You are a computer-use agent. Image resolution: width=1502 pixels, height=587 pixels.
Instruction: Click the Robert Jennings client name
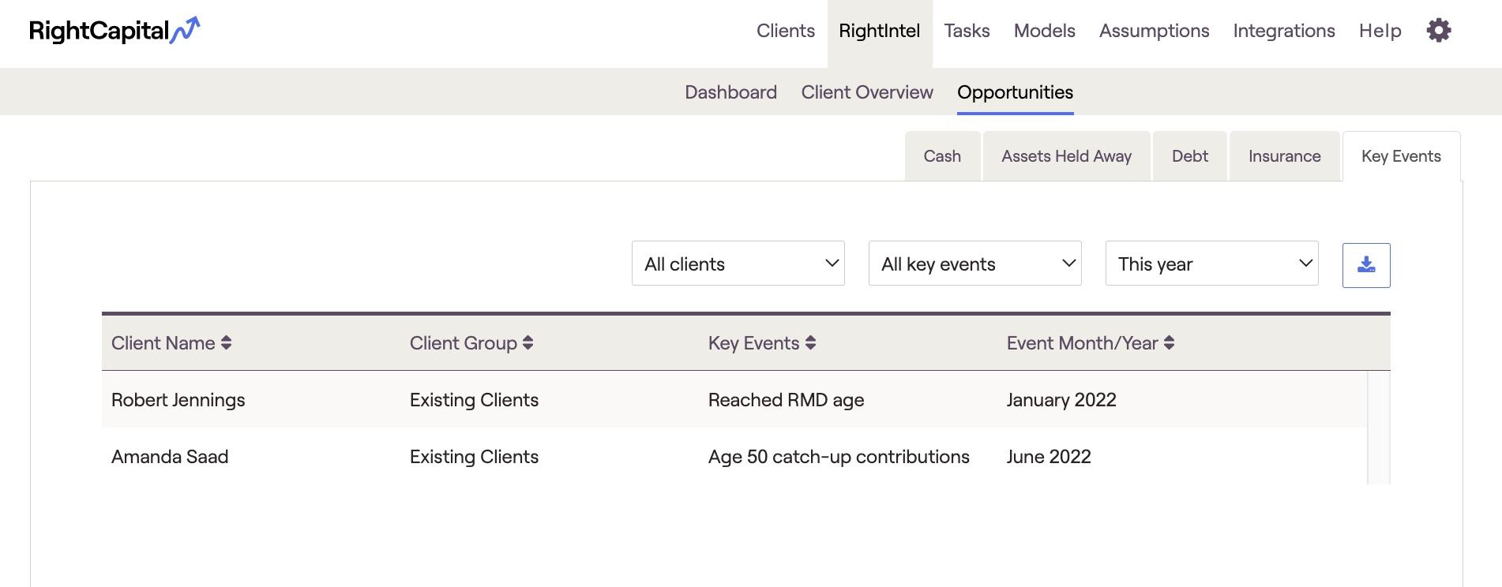coord(178,400)
